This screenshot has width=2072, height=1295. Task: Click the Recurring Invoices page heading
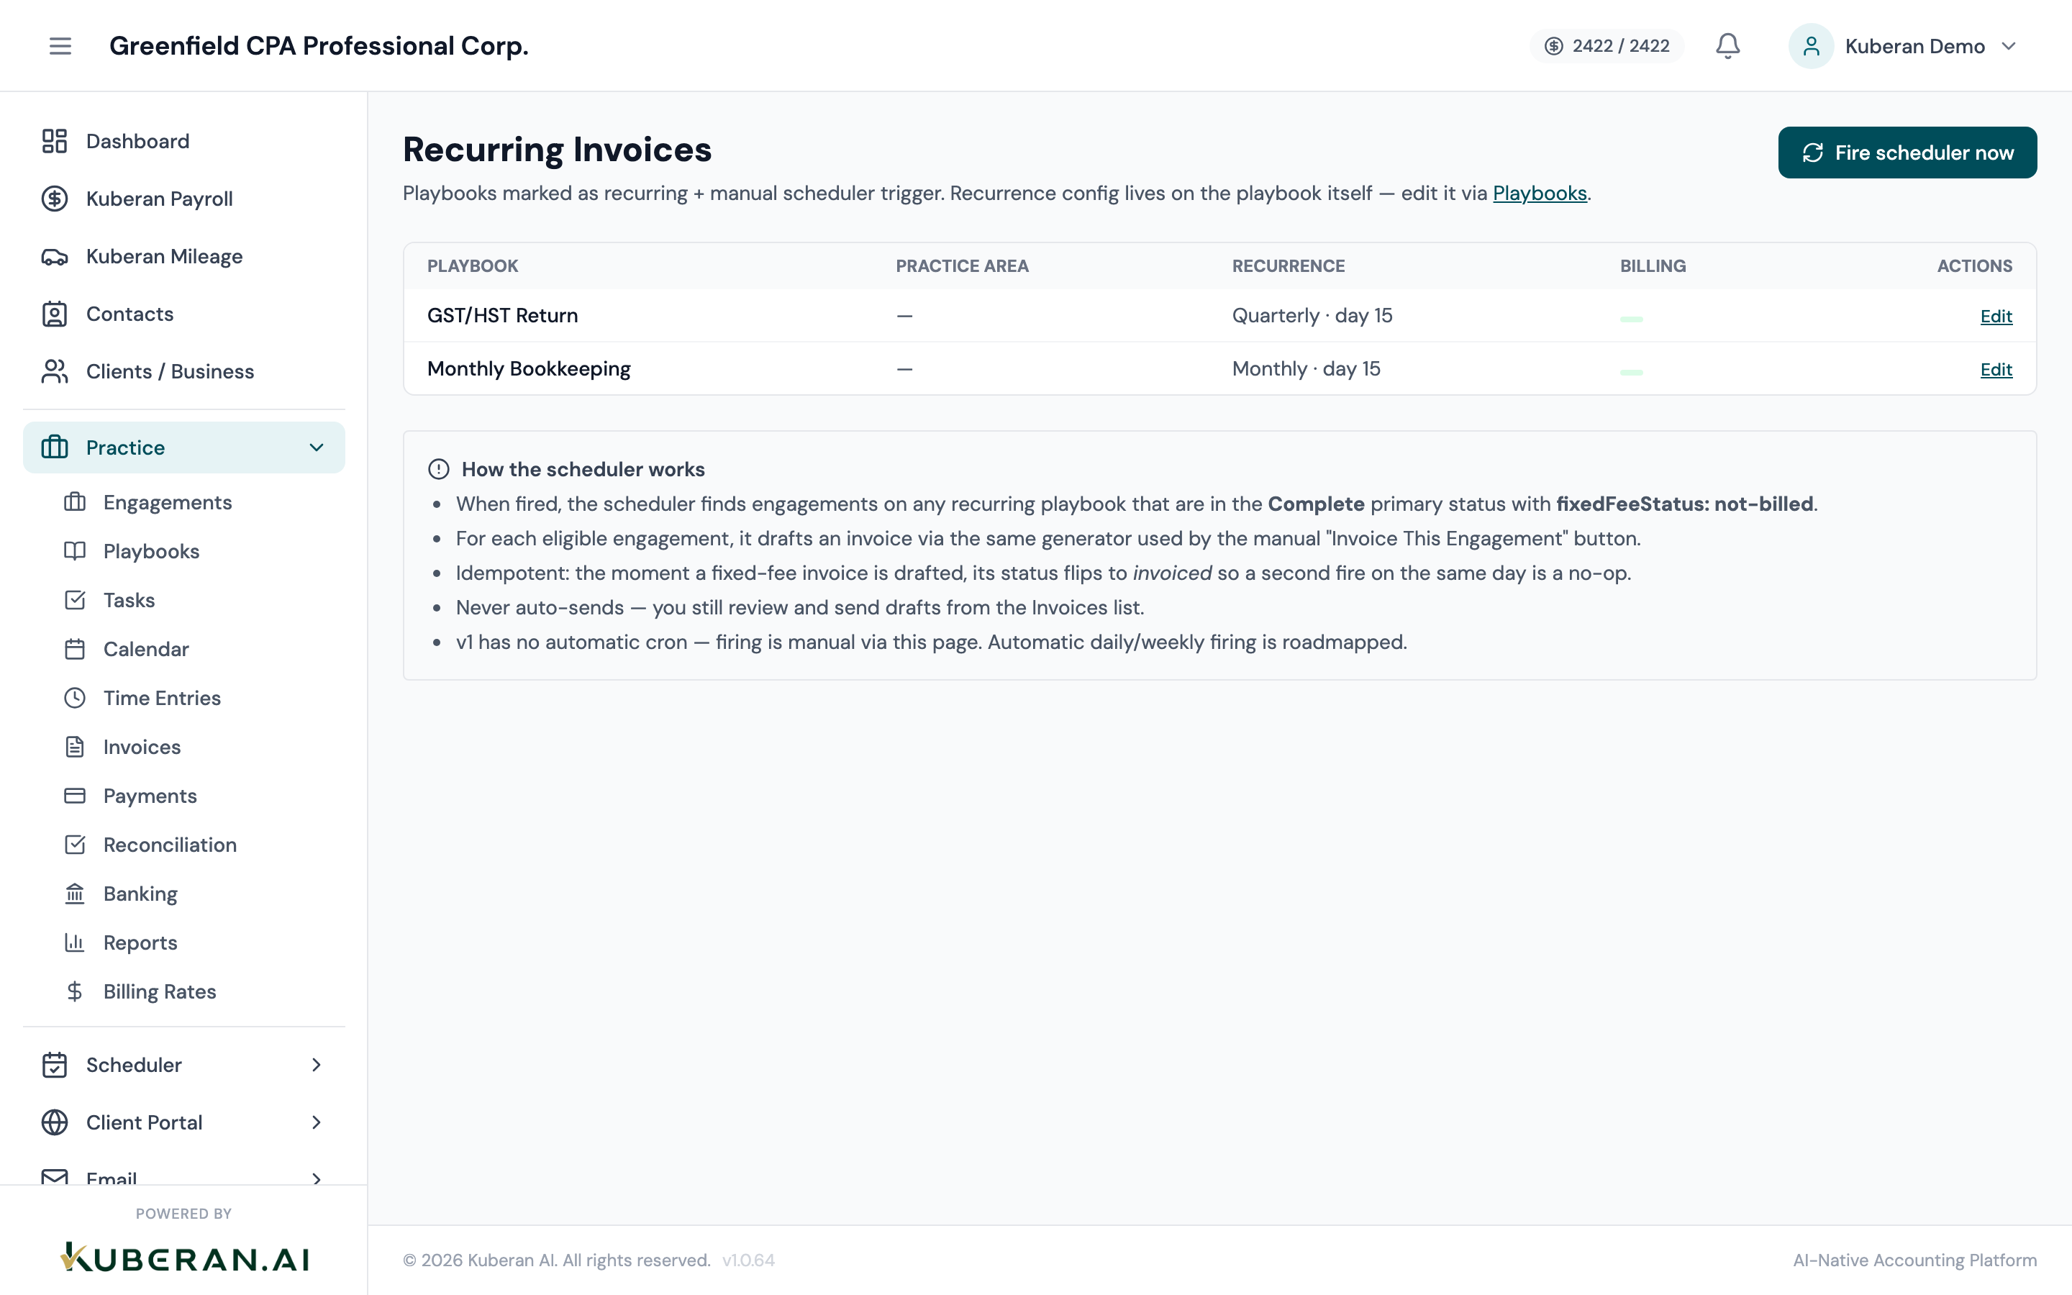click(558, 149)
